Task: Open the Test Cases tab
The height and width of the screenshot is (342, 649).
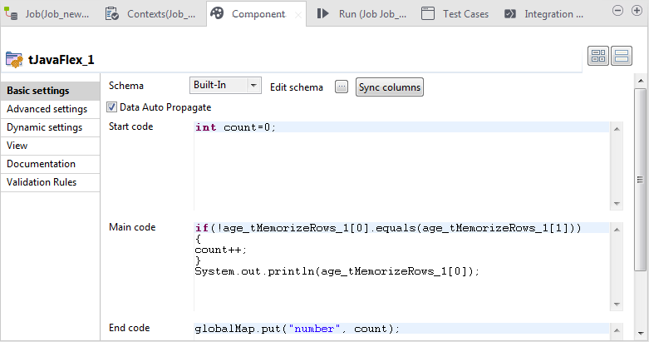Action: 464,14
